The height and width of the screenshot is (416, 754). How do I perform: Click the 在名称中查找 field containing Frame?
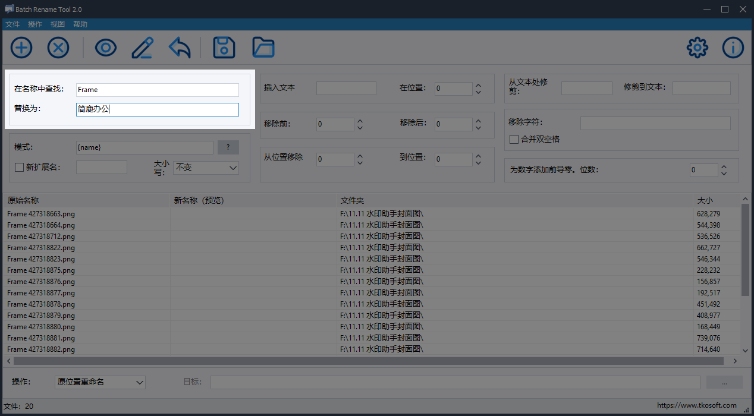click(x=158, y=90)
